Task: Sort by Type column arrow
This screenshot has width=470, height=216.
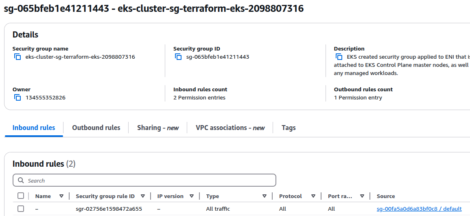Action: pos(265,196)
